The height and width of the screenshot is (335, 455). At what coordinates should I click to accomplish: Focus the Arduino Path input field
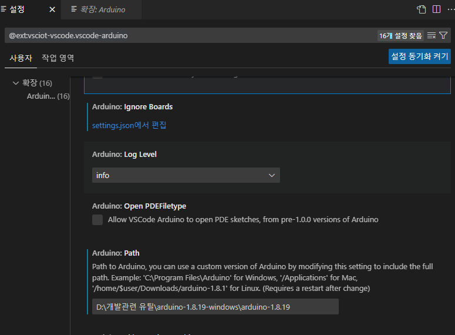[x=215, y=307]
